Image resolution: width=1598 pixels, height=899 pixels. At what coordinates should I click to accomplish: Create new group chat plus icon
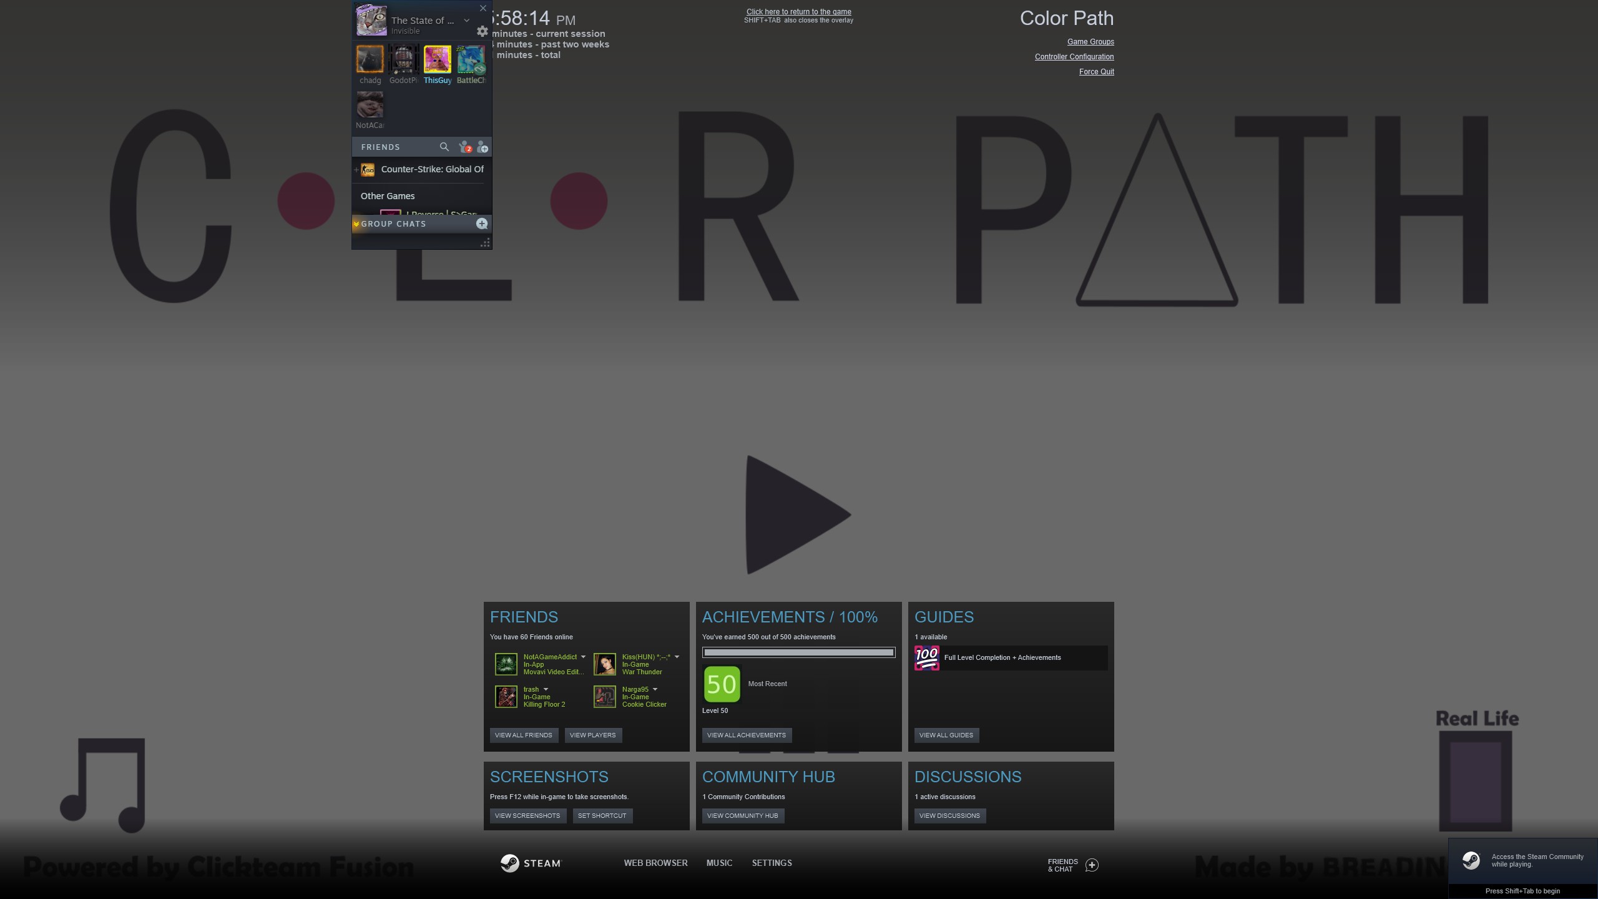482,224
